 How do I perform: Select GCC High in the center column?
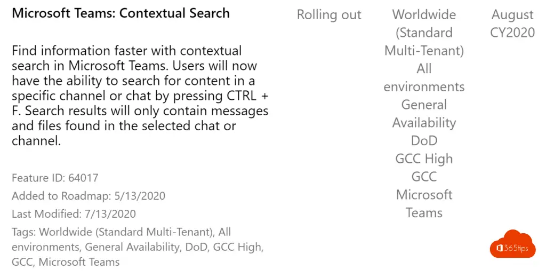point(424,159)
